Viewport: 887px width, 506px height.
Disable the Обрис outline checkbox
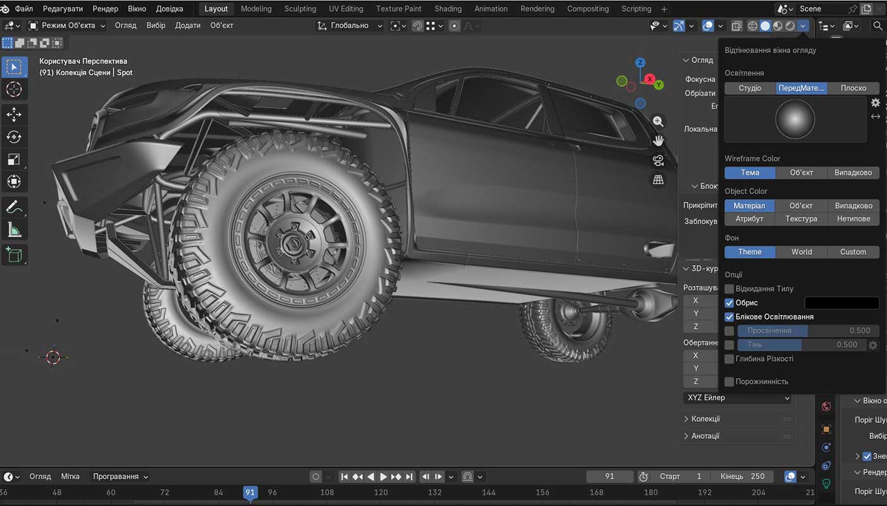[729, 303]
